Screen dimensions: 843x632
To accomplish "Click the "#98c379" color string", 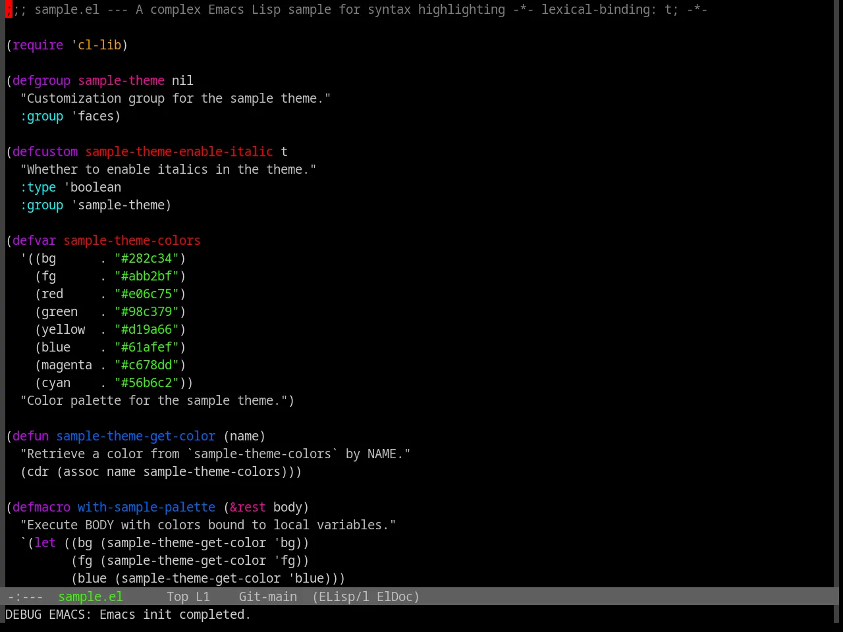I will click(147, 311).
